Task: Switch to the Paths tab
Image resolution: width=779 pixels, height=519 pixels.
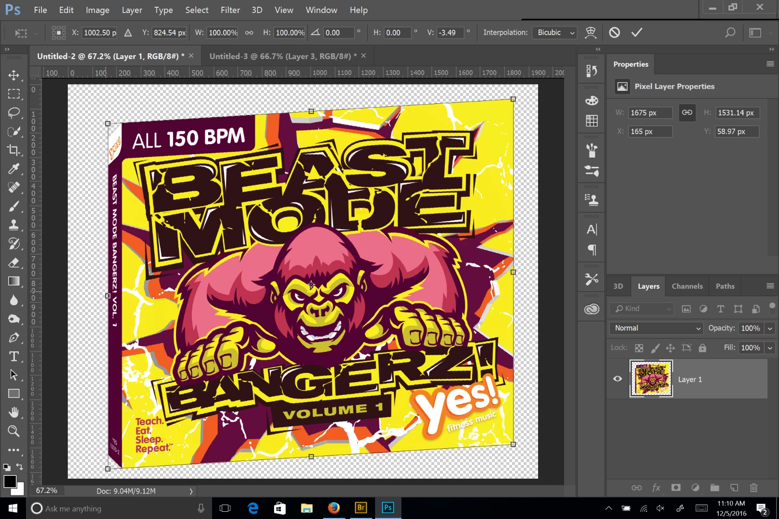Action: tap(725, 286)
